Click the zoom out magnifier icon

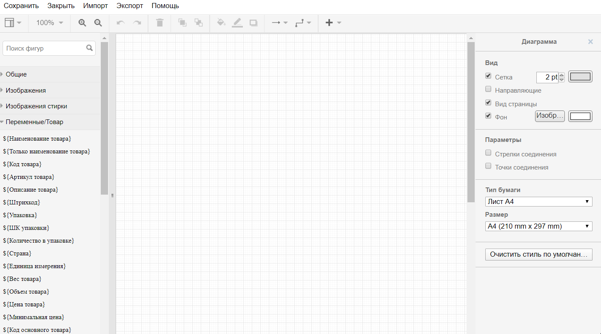(98, 23)
